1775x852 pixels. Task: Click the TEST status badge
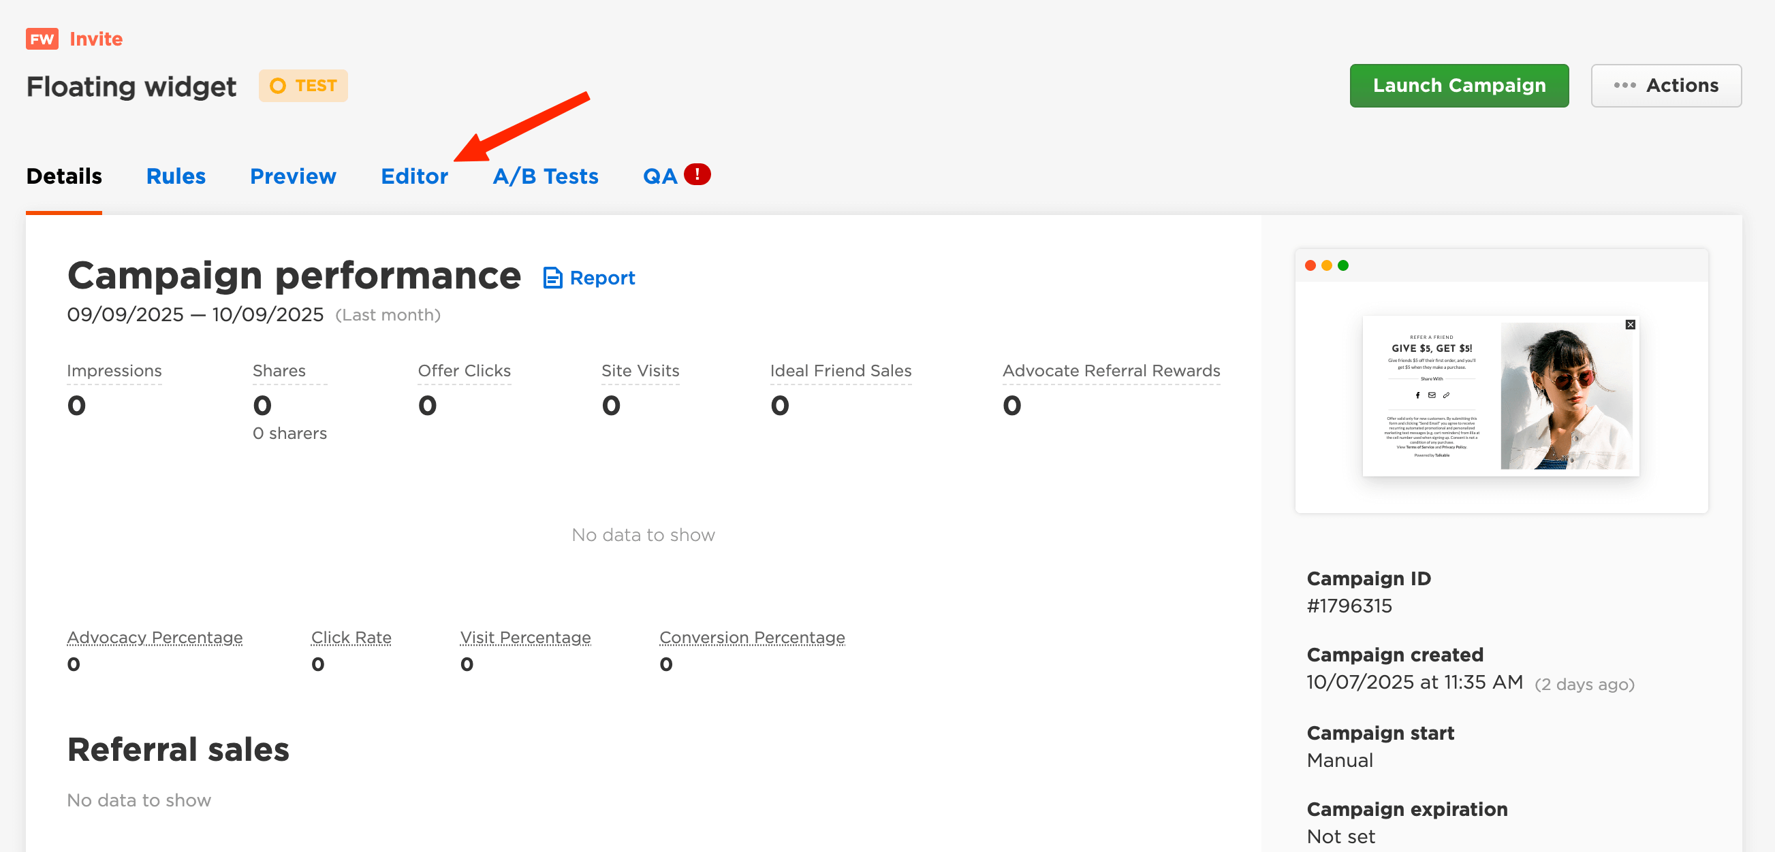tap(303, 86)
